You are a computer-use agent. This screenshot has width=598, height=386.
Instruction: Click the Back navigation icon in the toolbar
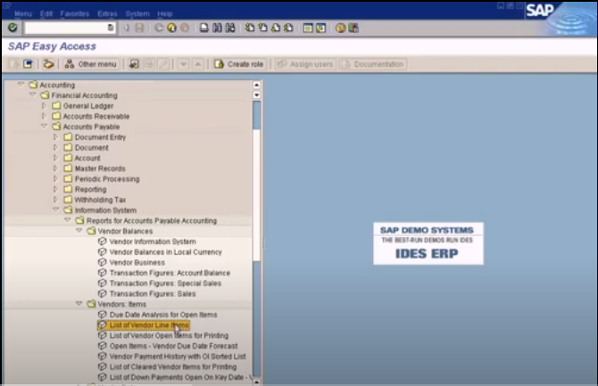pos(159,28)
